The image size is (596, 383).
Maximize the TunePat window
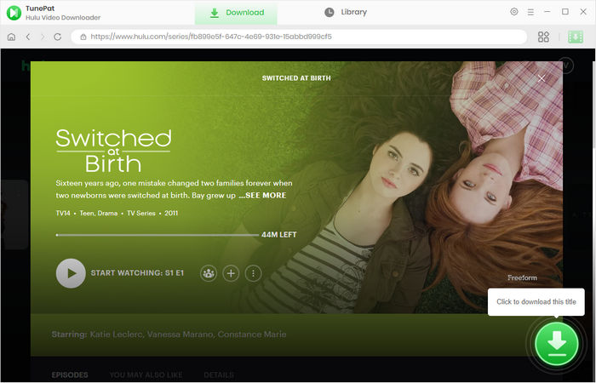pyautogui.click(x=565, y=12)
